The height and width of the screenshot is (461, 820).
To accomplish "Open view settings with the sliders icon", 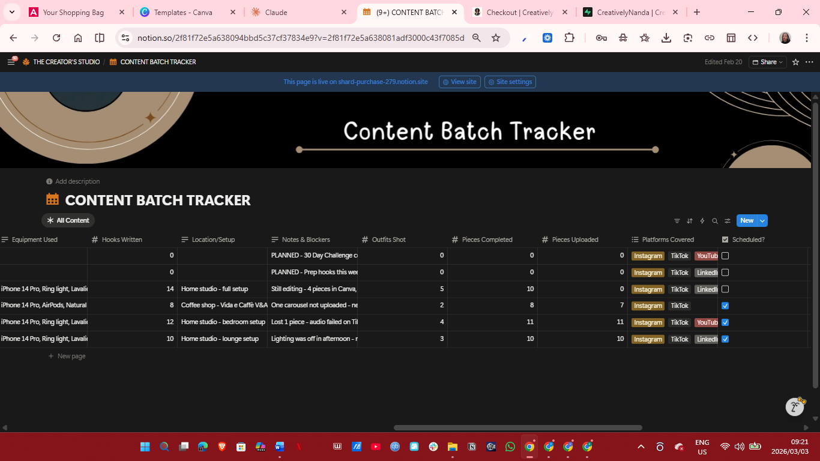I will click(728, 221).
